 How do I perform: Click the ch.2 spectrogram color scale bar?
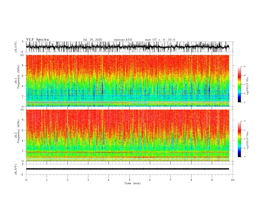pos(239,139)
